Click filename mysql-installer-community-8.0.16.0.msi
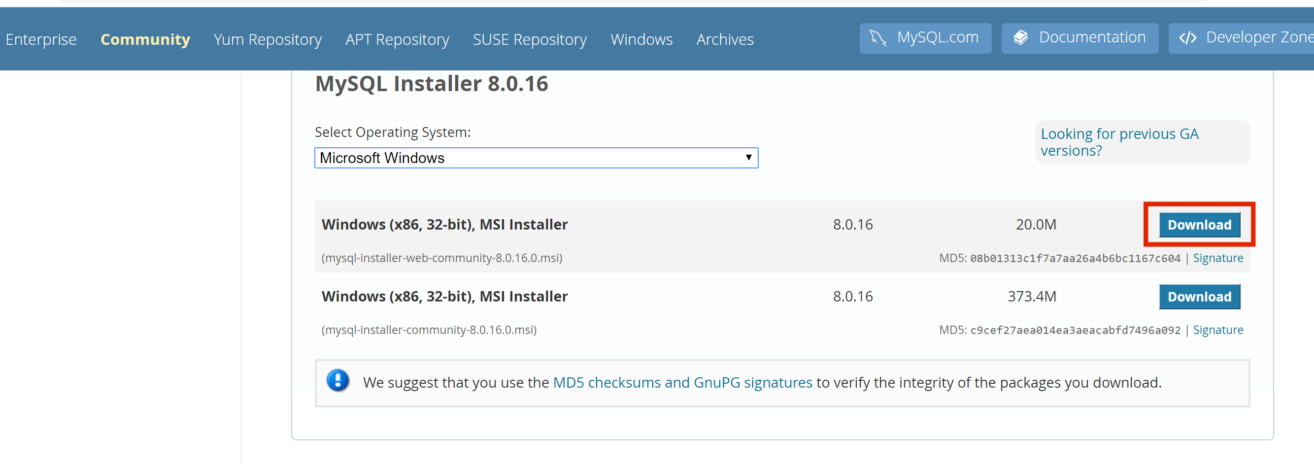Viewport: 1314px width, 464px height. click(429, 330)
